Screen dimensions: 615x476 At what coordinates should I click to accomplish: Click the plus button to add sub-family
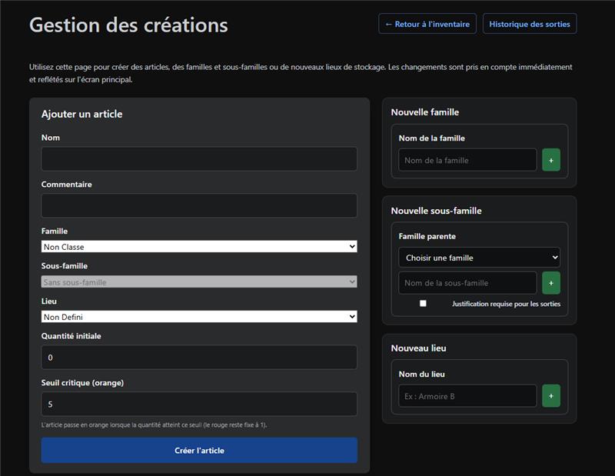pos(550,283)
